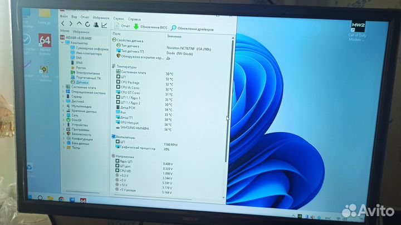Expand the Мультимедиа tree node
The image size is (401, 225).
pos(63,106)
